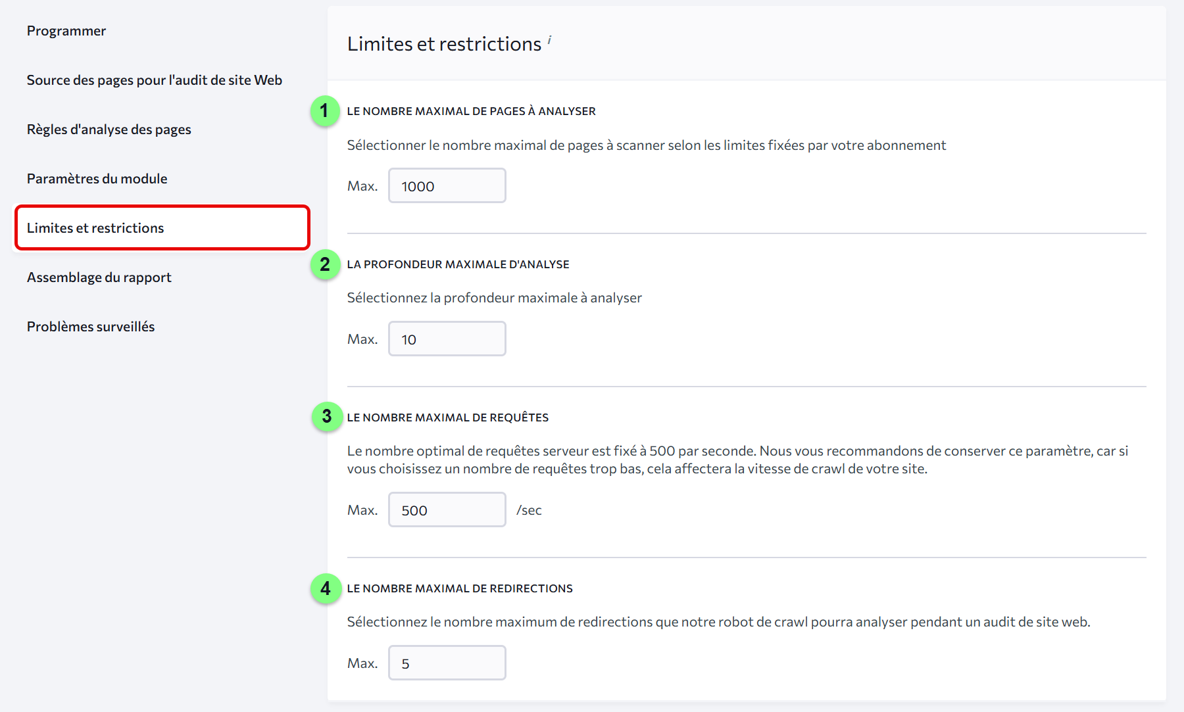Open Assemblage du rapport section
1184x712 pixels.
99,277
